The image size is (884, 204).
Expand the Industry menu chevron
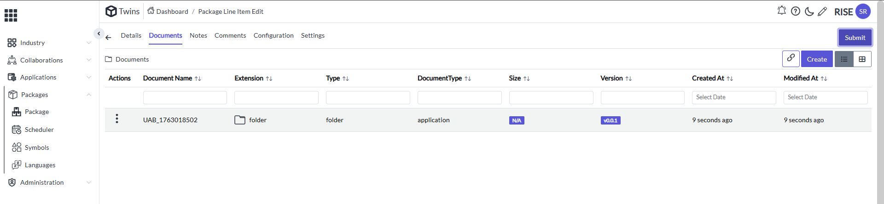click(x=89, y=43)
